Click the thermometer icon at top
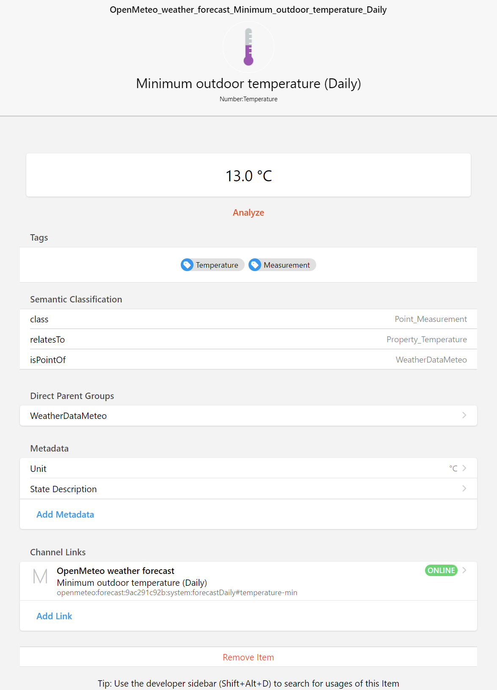The image size is (497, 690). [248, 47]
